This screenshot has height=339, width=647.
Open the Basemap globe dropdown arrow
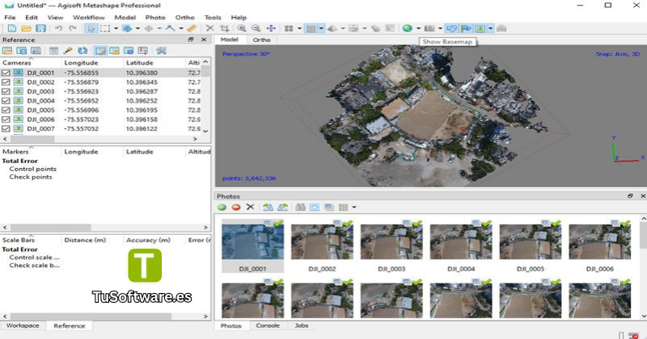coord(418,28)
